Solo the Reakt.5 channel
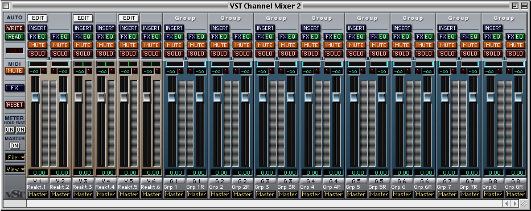The image size is (531, 211). coord(129,53)
